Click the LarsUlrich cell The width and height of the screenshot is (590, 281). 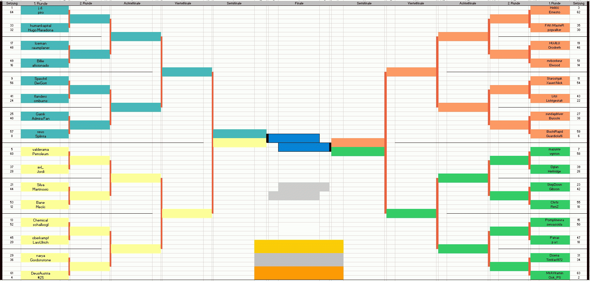(45, 242)
